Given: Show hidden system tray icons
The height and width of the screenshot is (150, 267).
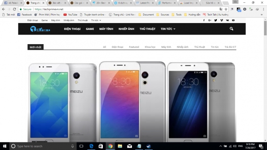Looking at the screenshot, I should coord(220,146).
